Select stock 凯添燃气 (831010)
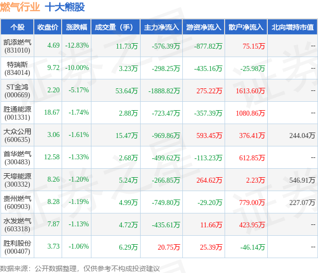This screenshot has width=318, height=273. pos(17,46)
